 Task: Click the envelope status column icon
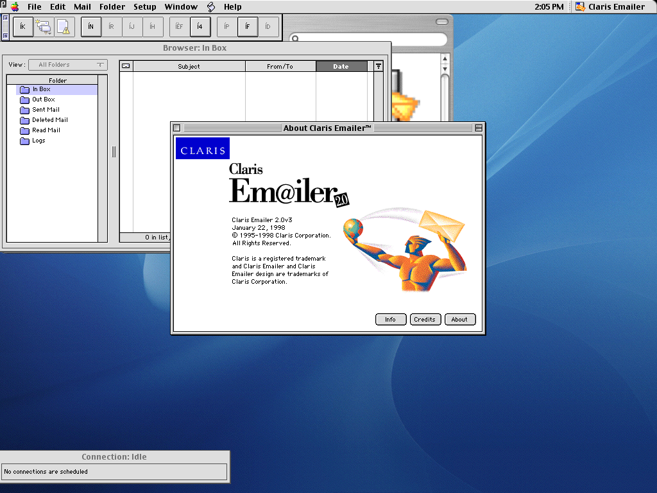click(x=126, y=66)
